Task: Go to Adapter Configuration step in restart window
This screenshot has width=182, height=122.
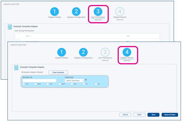Action: point(83,52)
